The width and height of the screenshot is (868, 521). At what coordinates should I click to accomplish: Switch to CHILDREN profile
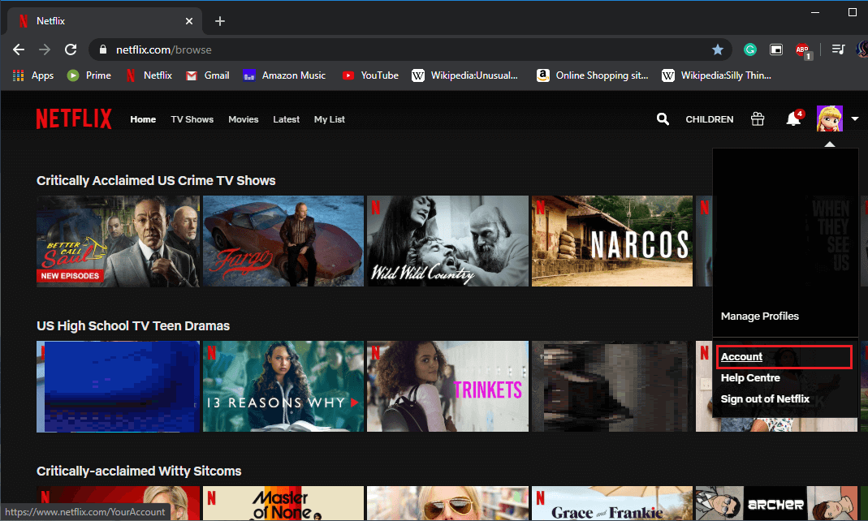710,119
